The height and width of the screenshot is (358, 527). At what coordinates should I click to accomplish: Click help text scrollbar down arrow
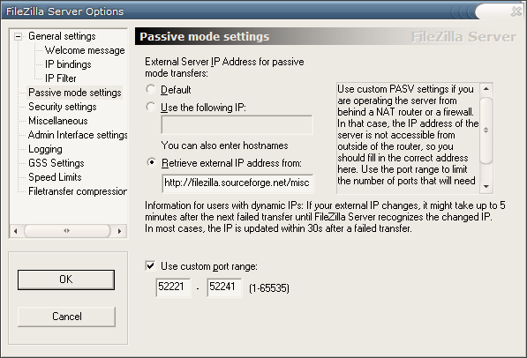pyautogui.click(x=486, y=186)
